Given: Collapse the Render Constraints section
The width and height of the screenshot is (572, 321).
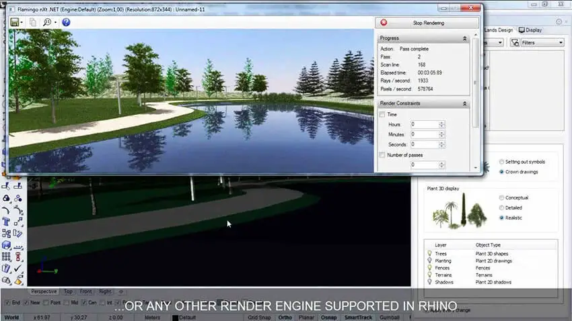Looking at the screenshot, I should point(464,103).
